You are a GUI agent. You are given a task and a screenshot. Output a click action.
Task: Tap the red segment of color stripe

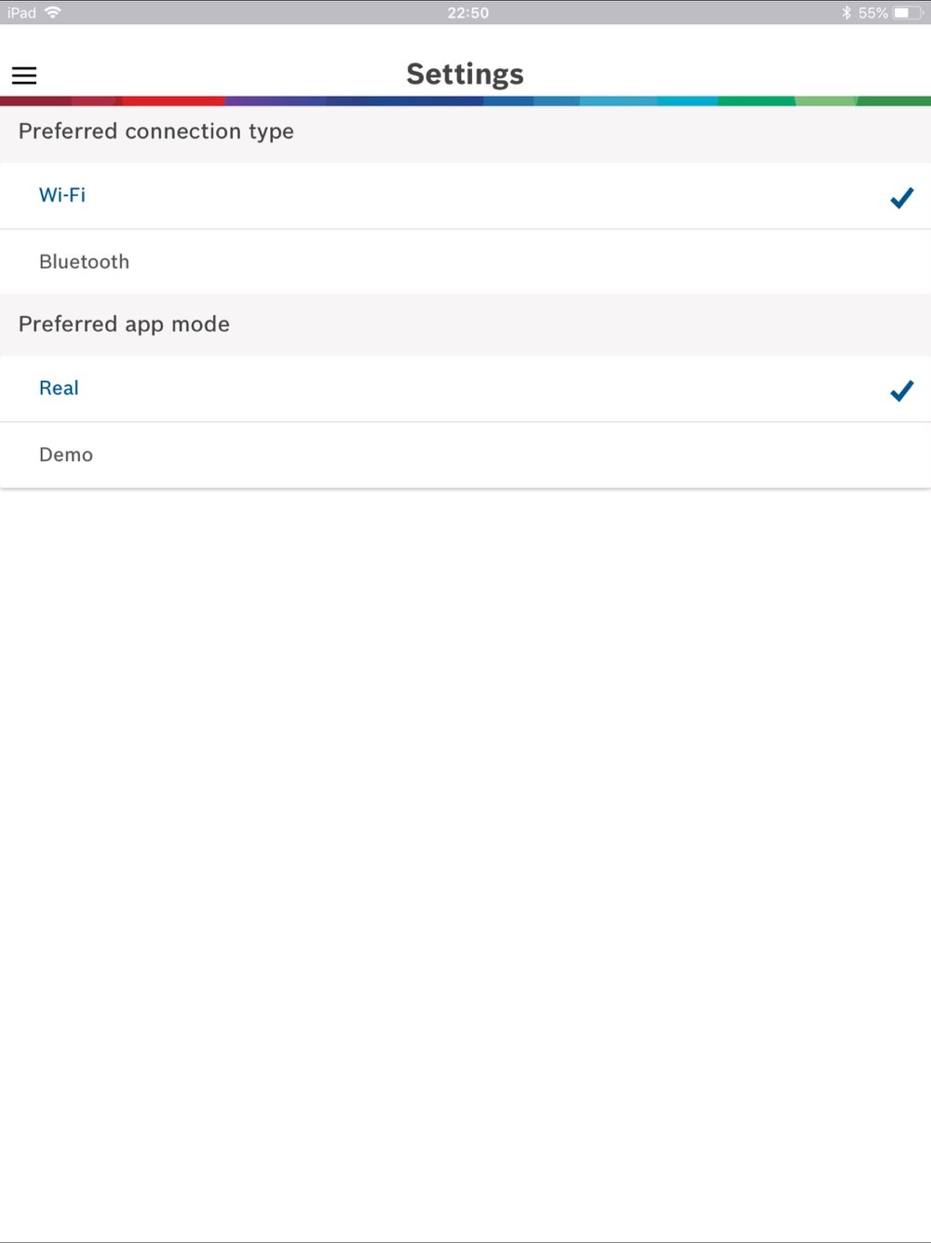pos(173,101)
